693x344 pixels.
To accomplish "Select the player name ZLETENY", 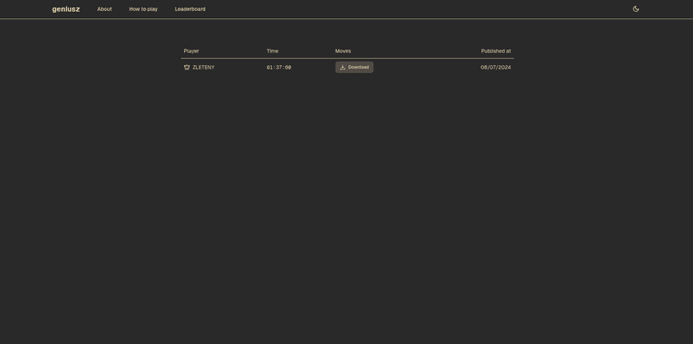I will click(203, 67).
